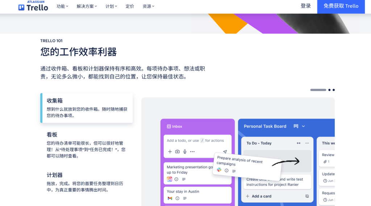This screenshot has height=206, width=371.
Task: Click 'Prepare analysis of recent campaigns' text
Action: (239, 161)
